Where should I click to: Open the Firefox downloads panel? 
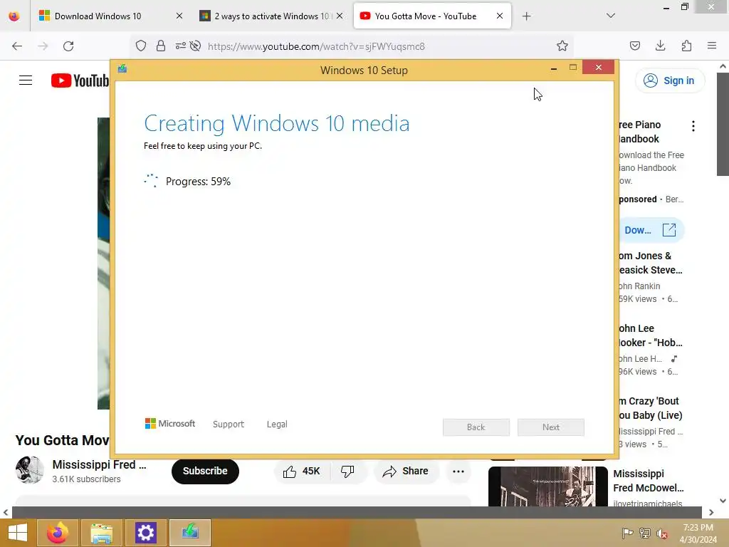660,46
